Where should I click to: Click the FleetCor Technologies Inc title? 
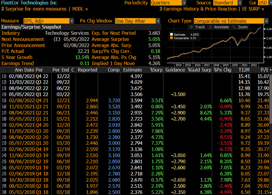pyautogui.click(x=29, y=3)
